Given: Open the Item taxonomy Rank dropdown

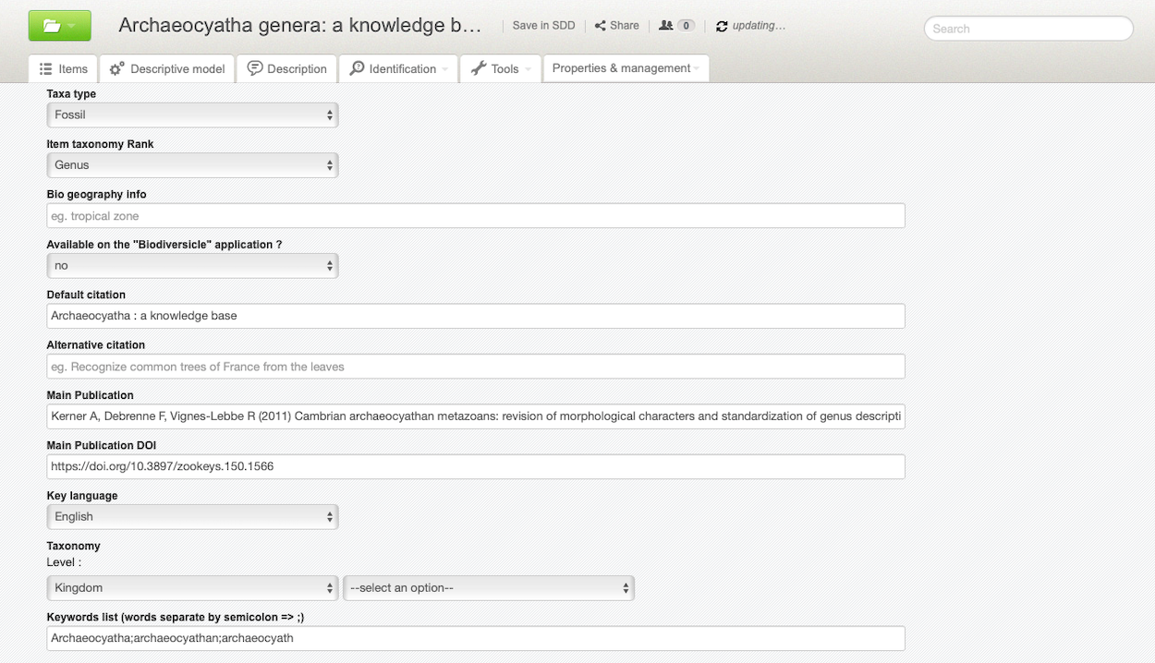Looking at the screenshot, I should coord(192,165).
